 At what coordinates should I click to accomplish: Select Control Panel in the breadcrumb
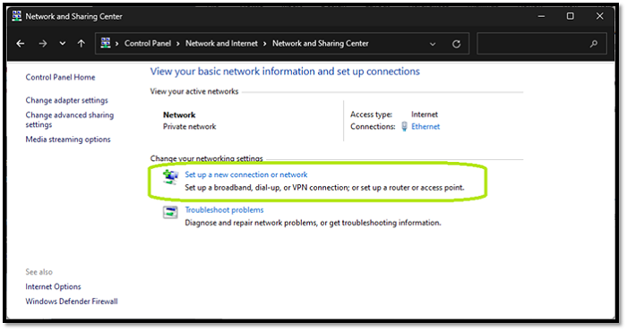click(148, 44)
